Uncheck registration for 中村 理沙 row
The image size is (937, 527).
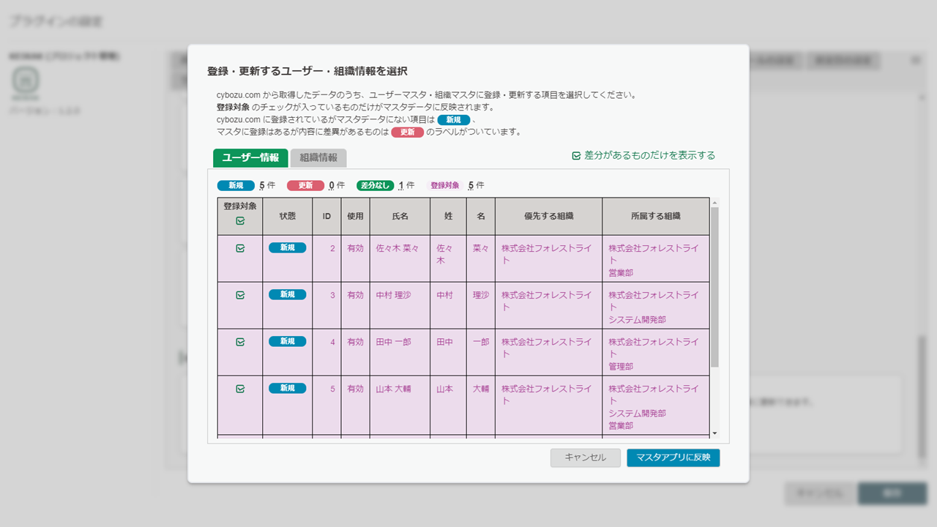[x=240, y=296]
